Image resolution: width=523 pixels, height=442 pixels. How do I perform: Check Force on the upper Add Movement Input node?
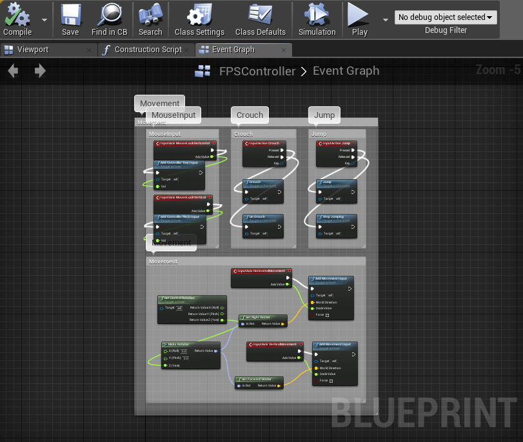pos(328,315)
